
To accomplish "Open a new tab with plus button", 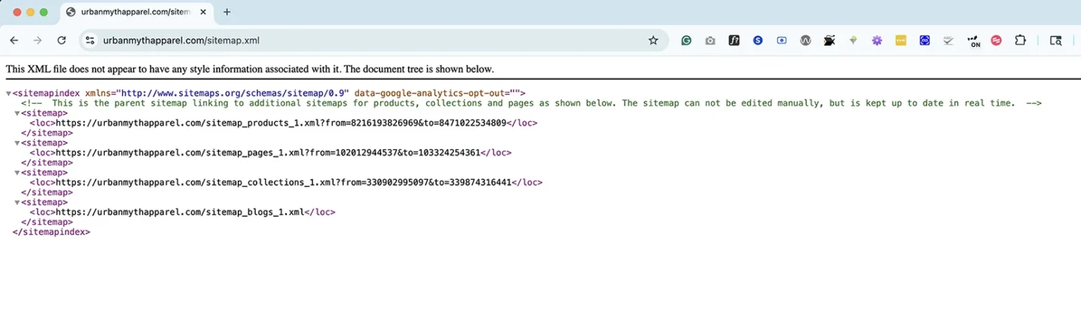I will coord(227,12).
